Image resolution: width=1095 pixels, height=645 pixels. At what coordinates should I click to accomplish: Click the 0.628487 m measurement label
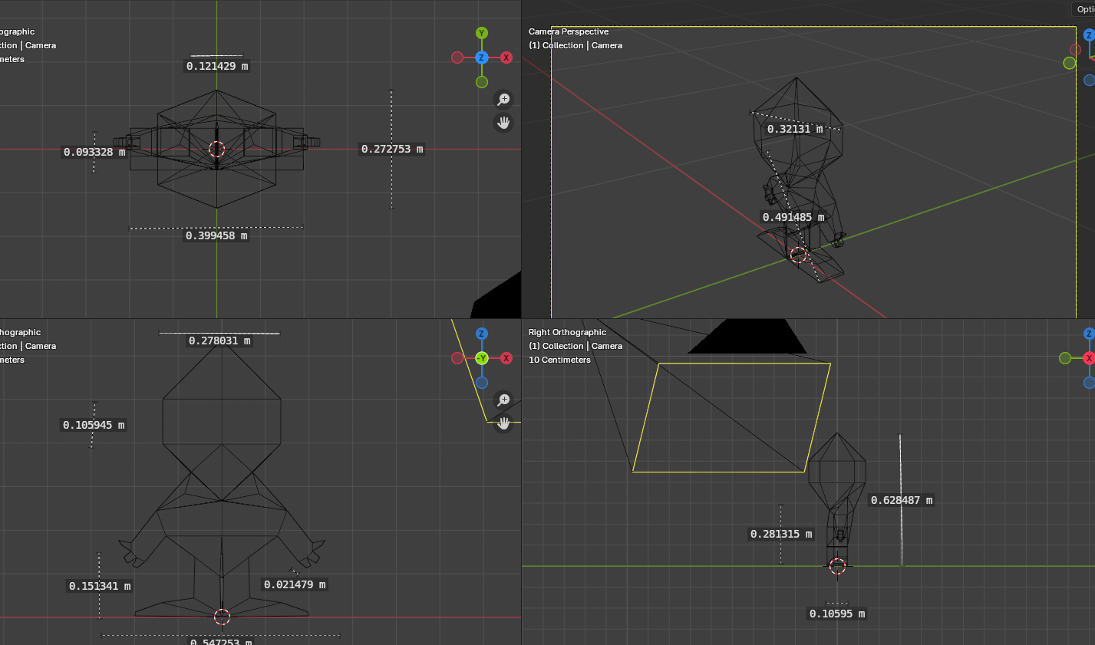902,500
